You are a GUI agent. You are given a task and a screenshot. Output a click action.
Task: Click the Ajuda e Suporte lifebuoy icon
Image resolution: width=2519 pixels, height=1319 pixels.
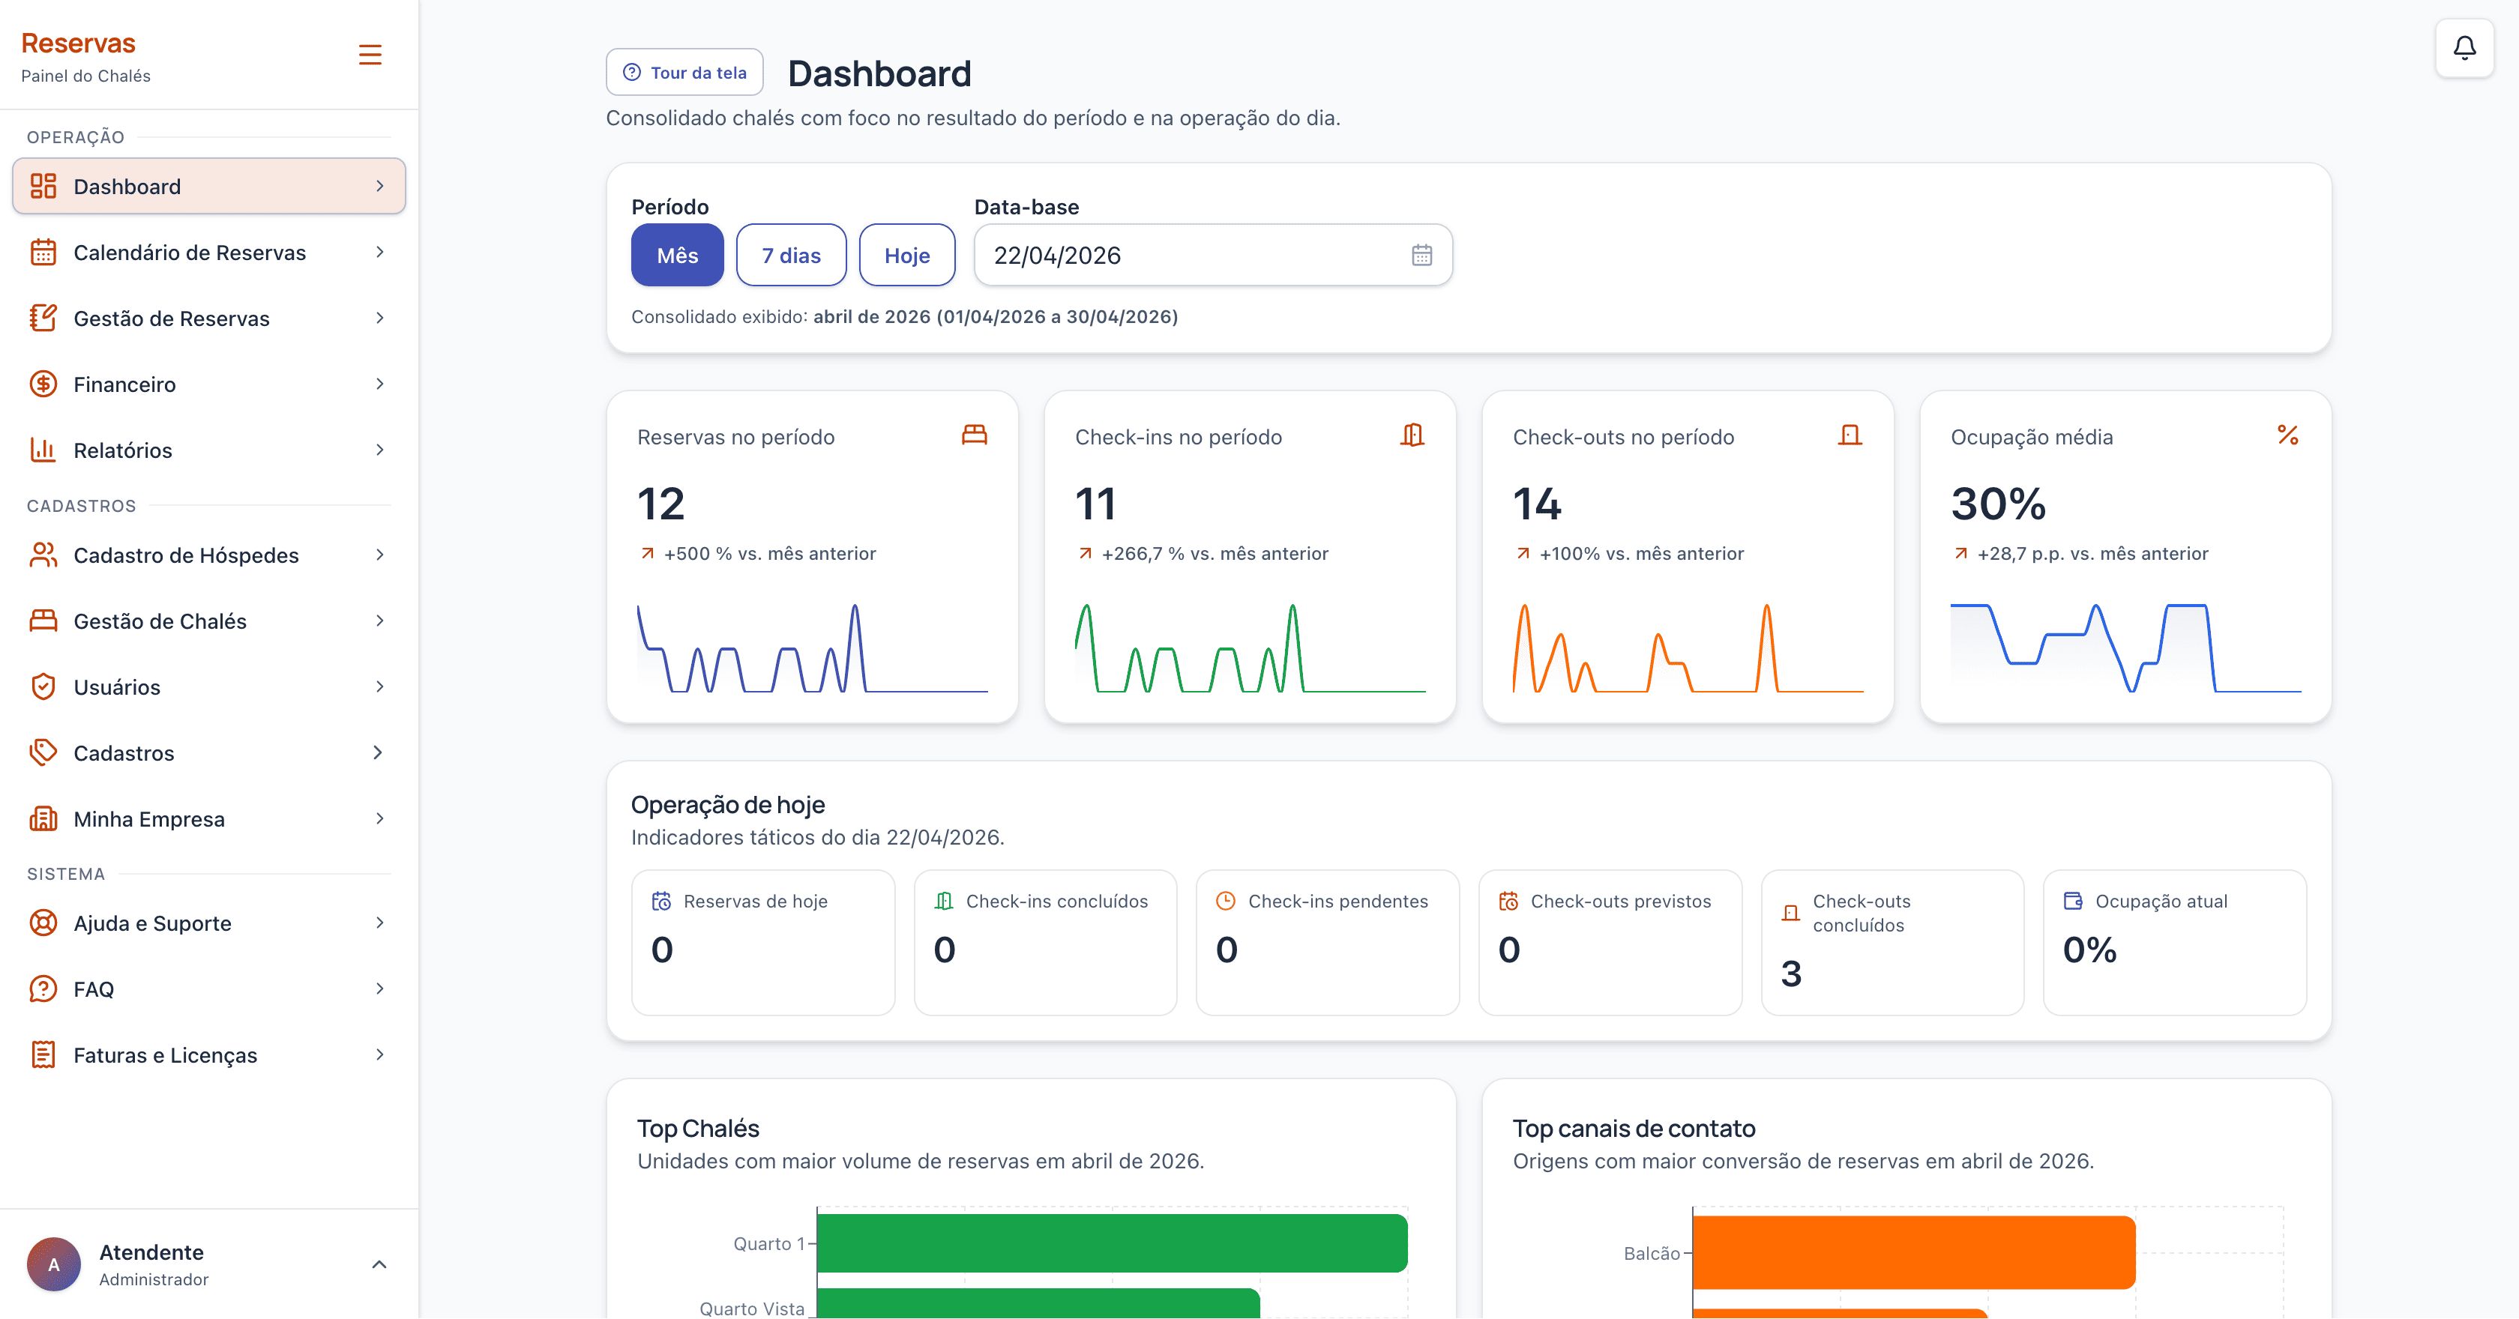click(43, 922)
